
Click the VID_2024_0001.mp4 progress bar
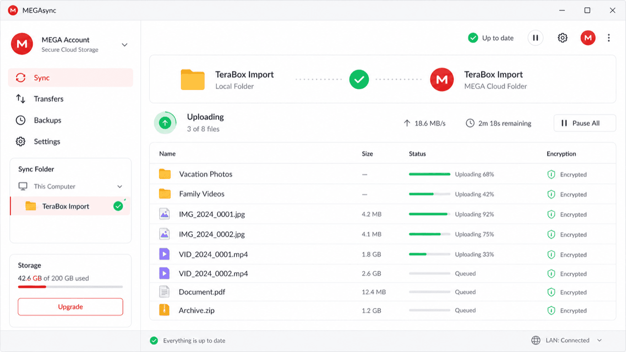(x=429, y=254)
